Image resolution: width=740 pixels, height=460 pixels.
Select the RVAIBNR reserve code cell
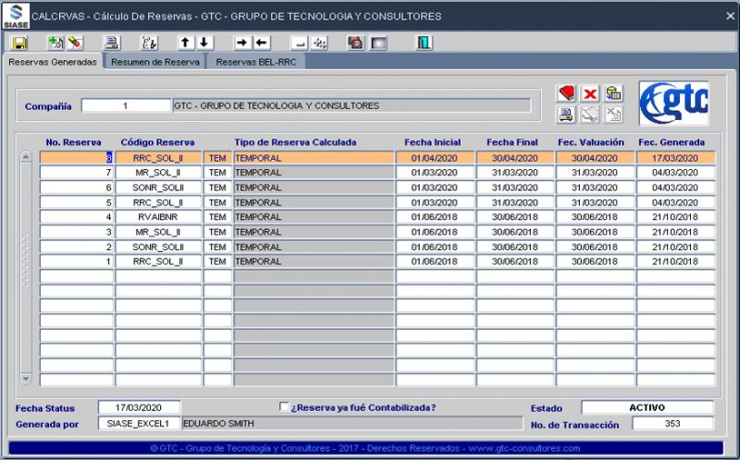pyautogui.click(x=157, y=217)
